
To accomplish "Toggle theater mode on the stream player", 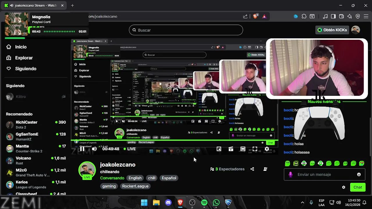I will click(x=243, y=149).
